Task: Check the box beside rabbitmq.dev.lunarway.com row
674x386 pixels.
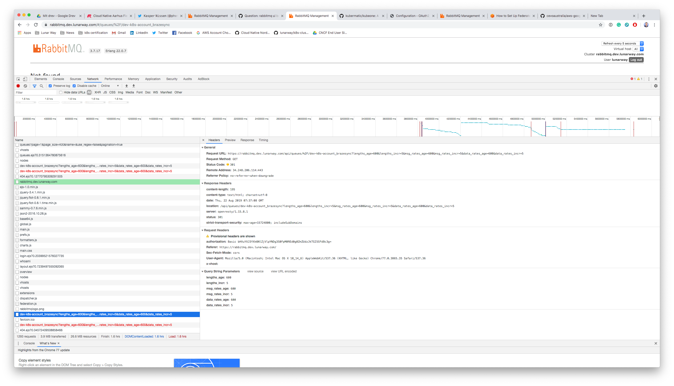Action: click(17, 182)
